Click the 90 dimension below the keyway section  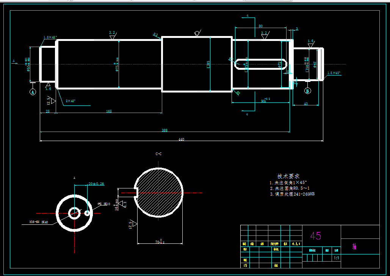tap(265, 100)
